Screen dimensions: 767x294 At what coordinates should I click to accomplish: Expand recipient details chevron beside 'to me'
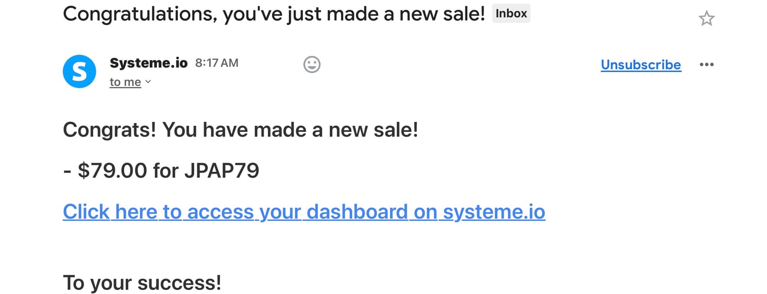click(x=148, y=82)
